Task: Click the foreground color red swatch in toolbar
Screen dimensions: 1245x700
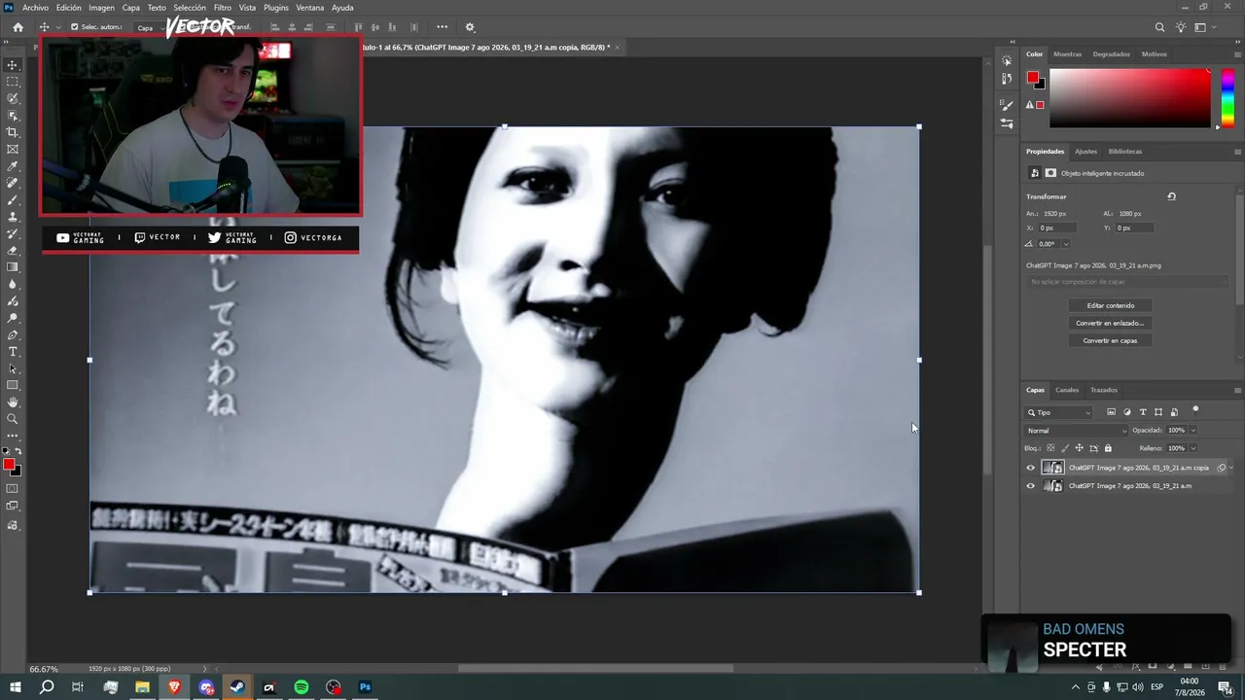Action: tap(9, 465)
